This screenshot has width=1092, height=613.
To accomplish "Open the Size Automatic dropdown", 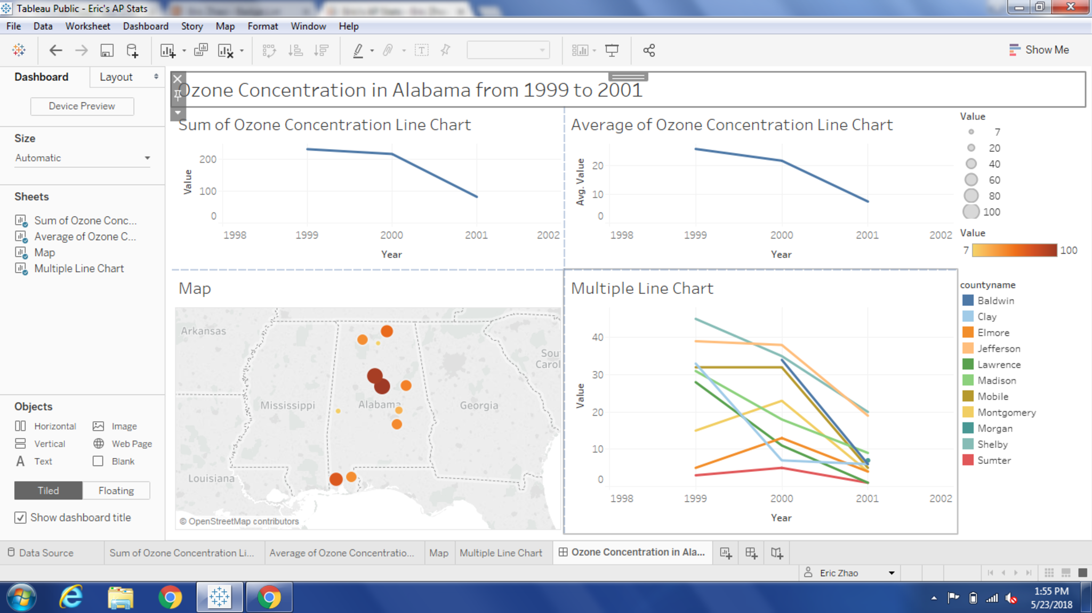I will pos(83,158).
